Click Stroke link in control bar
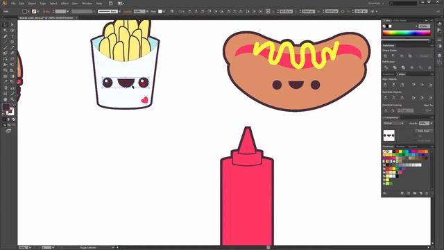 tap(46, 11)
